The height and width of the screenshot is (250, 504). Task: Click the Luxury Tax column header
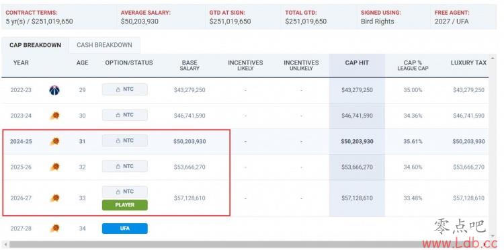(468, 63)
